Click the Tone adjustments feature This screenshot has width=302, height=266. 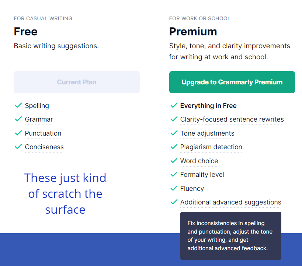coord(207,133)
